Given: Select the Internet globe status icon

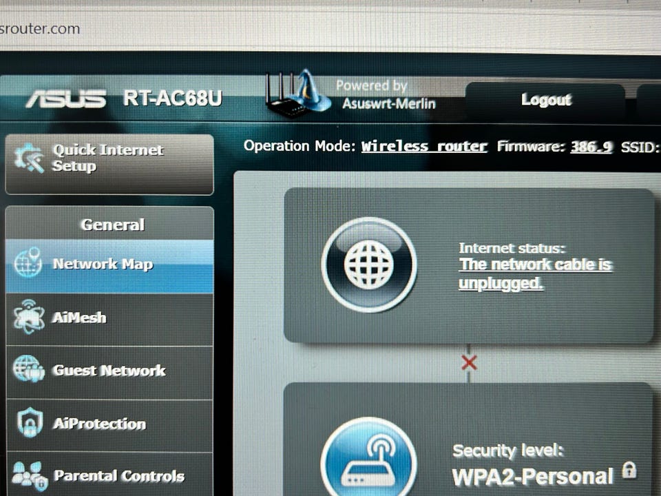Looking at the screenshot, I should click(x=369, y=265).
